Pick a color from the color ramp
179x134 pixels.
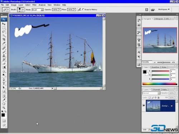point(160,84)
